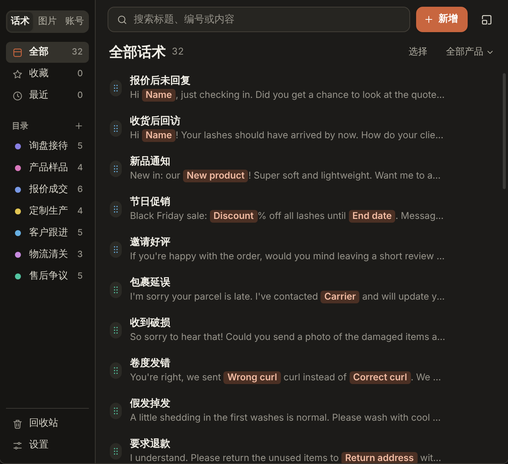Click the 'Wrong curl' variable tag
This screenshot has height=464, width=508.
point(252,377)
